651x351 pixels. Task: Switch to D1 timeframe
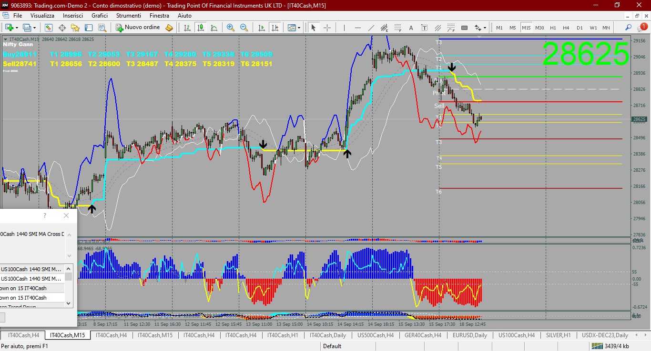click(x=580, y=28)
